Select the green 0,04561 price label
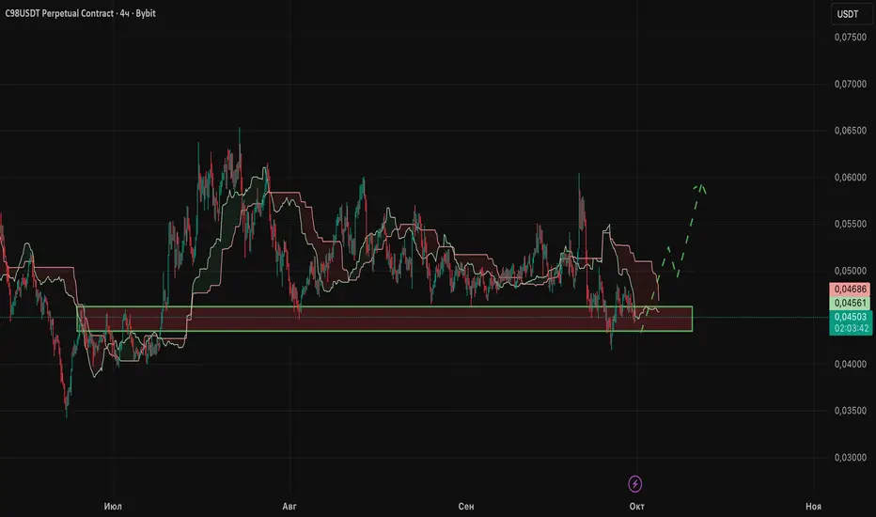This screenshot has width=876, height=517. pos(851,303)
